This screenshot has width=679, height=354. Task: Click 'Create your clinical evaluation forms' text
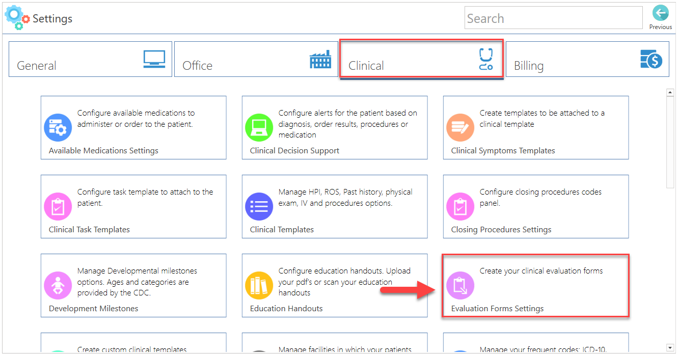[541, 271]
